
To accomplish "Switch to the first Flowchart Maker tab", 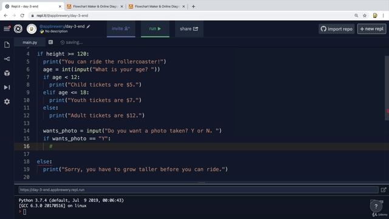I will pyautogui.click(x=95, y=7).
